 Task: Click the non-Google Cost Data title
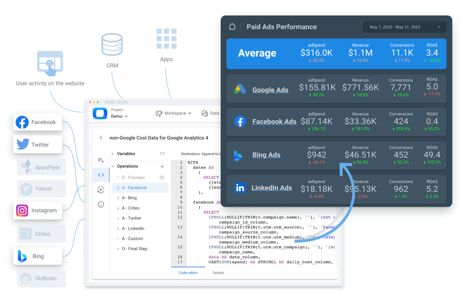(x=159, y=138)
